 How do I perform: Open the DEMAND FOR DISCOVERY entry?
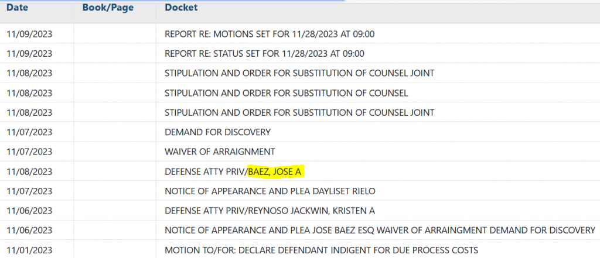217,132
